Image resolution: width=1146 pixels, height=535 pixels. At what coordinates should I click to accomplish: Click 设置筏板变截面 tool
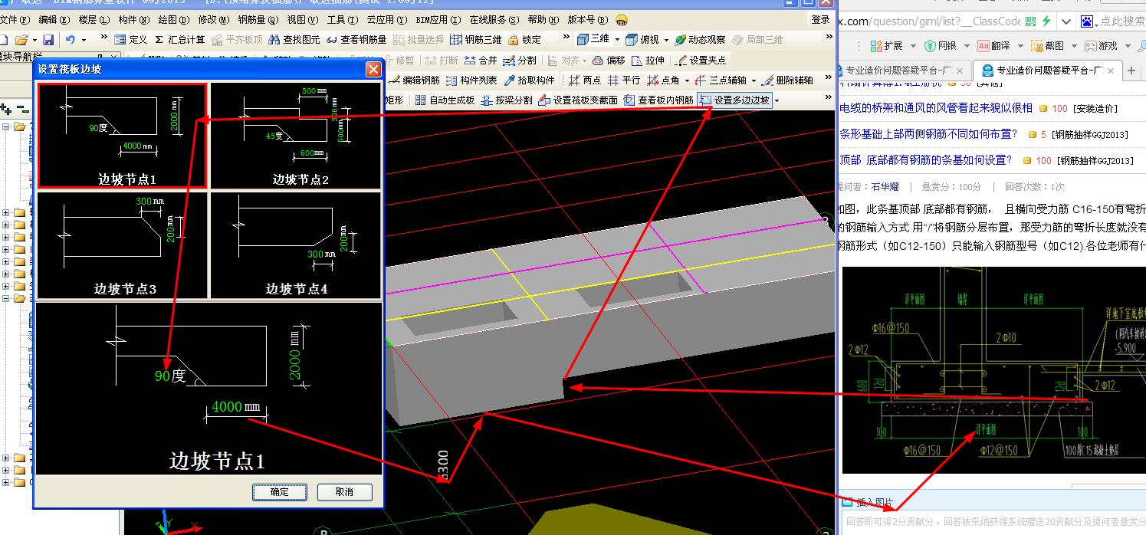(x=579, y=100)
